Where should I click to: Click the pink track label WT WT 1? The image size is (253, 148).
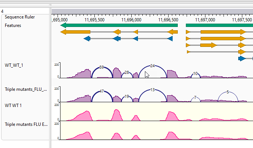tap(13, 106)
